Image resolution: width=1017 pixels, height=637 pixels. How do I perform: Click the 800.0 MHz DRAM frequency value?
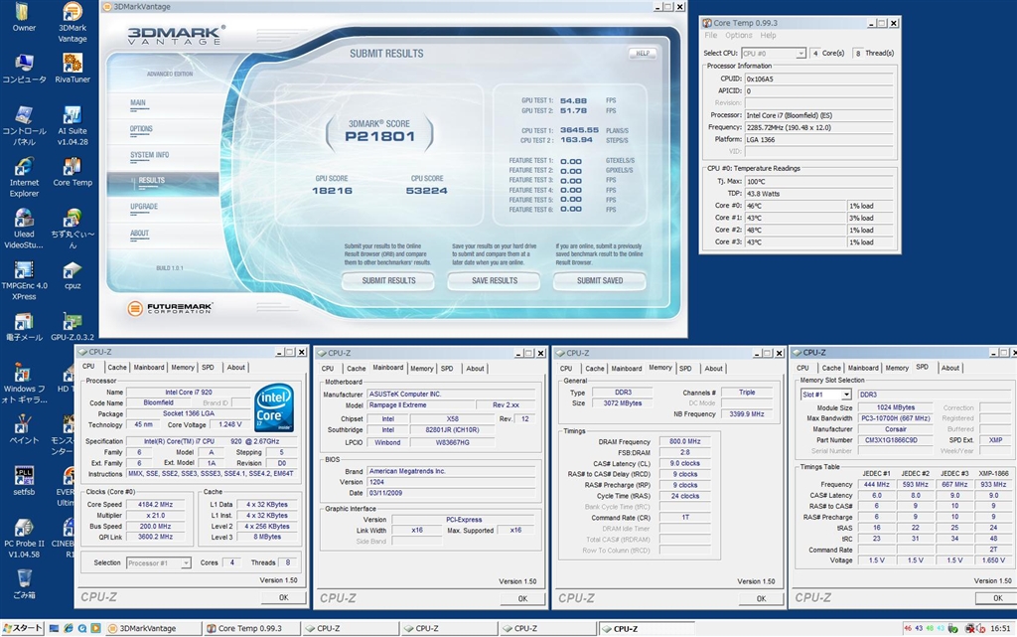click(x=685, y=442)
